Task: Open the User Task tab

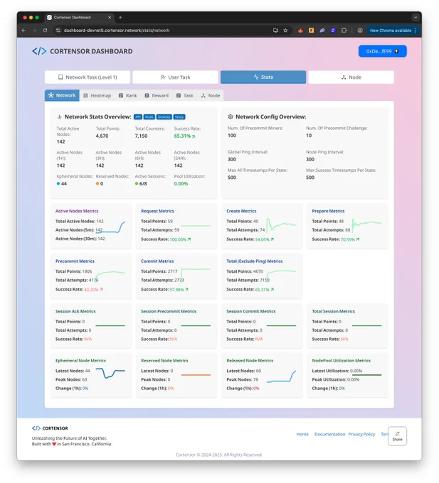Action: pos(175,77)
